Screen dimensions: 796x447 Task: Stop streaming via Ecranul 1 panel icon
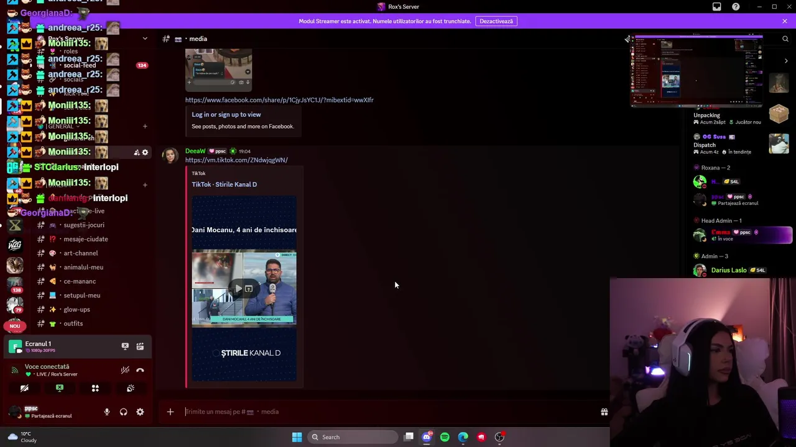pyautogui.click(x=125, y=346)
